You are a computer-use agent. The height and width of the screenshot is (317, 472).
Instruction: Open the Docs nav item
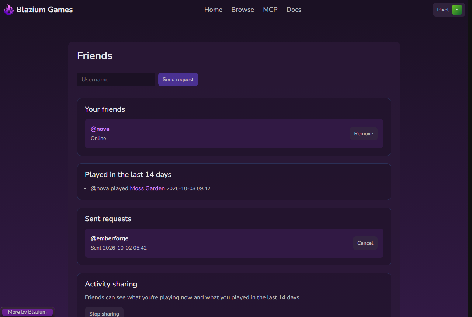coord(294,10)
